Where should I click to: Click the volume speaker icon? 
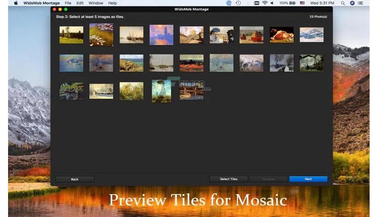(x=272, y=3)
